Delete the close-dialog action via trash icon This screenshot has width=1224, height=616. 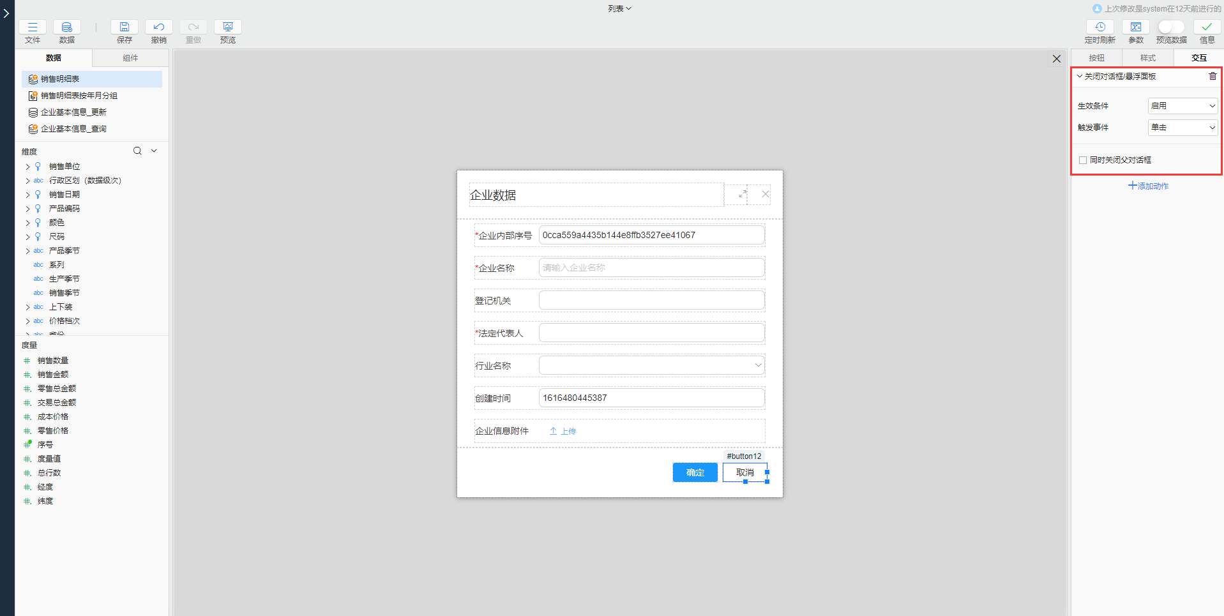coord(1213,76)
